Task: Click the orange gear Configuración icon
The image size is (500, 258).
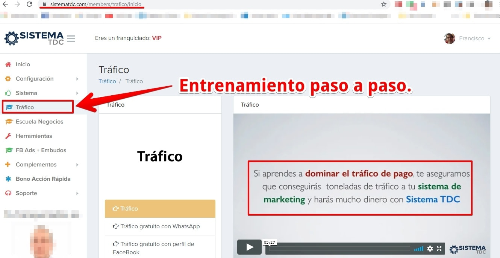Action: (x=8, y=79)
